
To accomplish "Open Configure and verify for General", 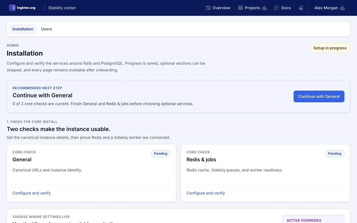I will 32,193.
